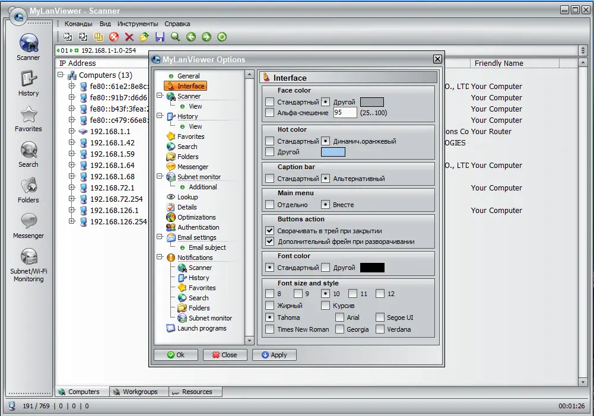Expand the 192.168.1.1 router node
The height and width of the screenshot is (416, 594).
tap(72, 131)
